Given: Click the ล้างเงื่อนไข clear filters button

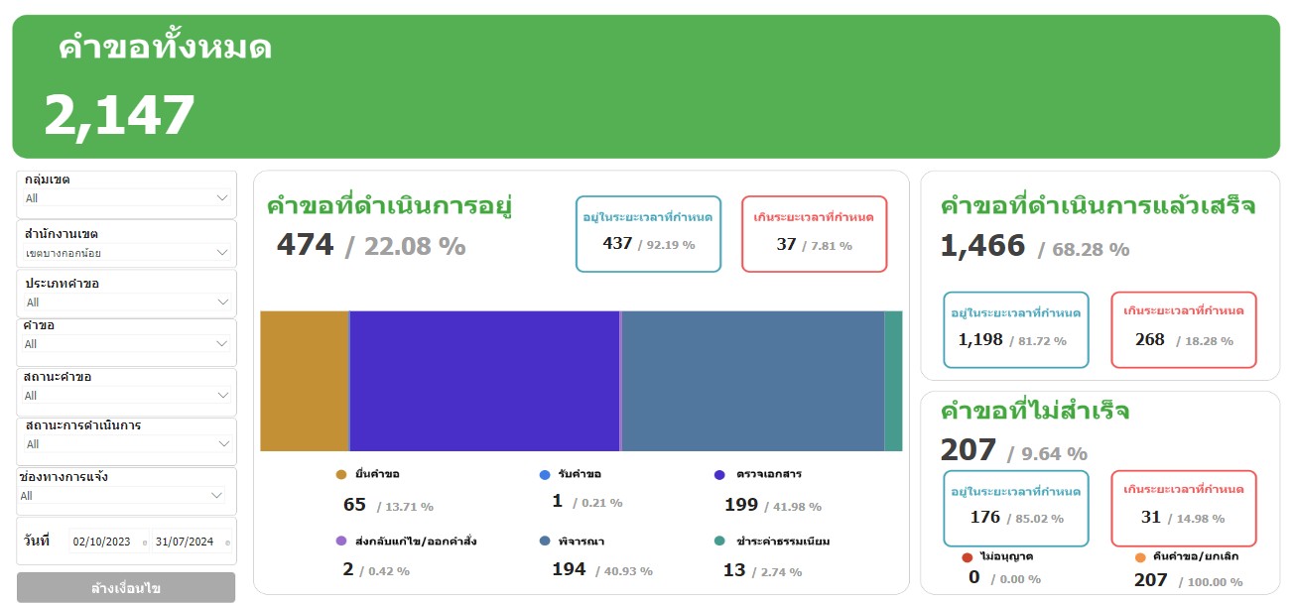Looking at the screenshot, I should click(x=126, y=588).
